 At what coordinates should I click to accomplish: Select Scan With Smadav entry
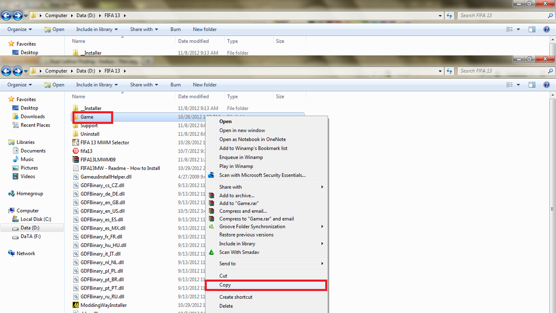[x=266, y=252]
